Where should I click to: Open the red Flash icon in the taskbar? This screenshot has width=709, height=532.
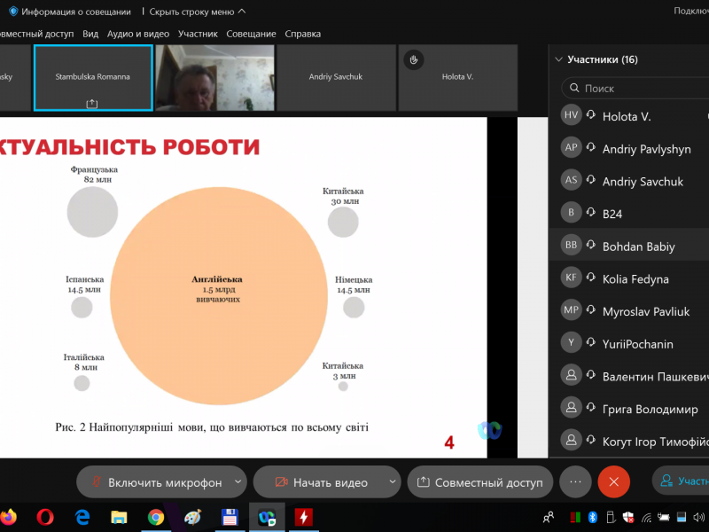point(304,517)
